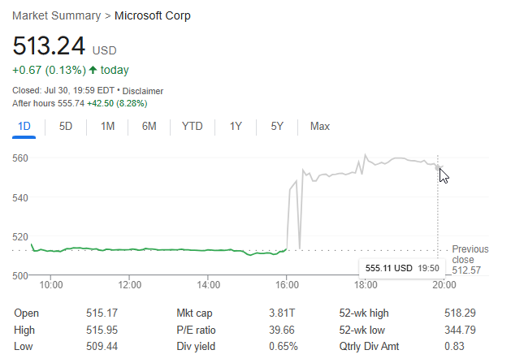The width and height of the screenshot is (524, 363).
Task: Switch to the 1Y chart tab
Action: [x=236, y=127]
